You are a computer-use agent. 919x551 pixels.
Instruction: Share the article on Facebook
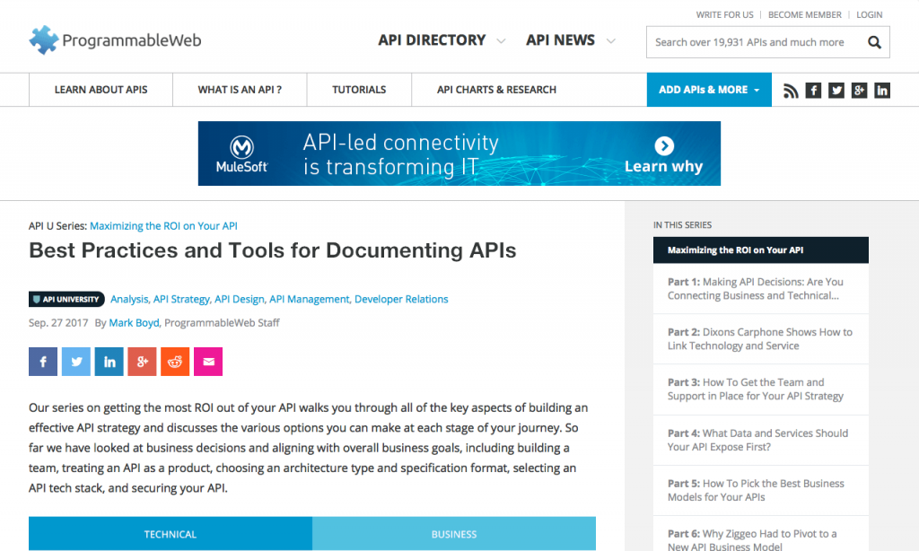42,361
